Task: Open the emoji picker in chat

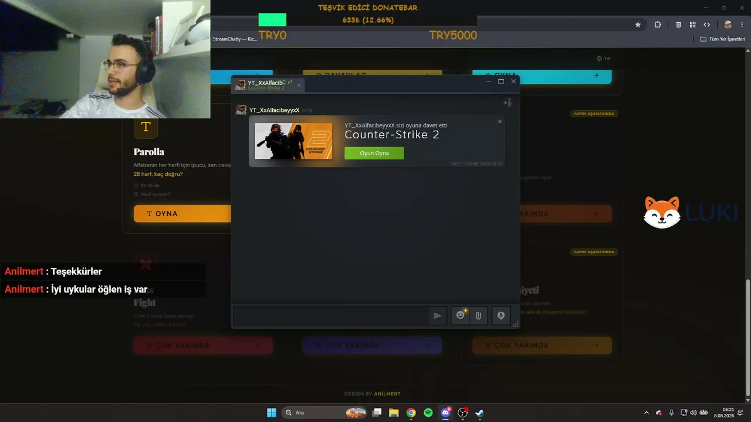Action: pos(461,315)
